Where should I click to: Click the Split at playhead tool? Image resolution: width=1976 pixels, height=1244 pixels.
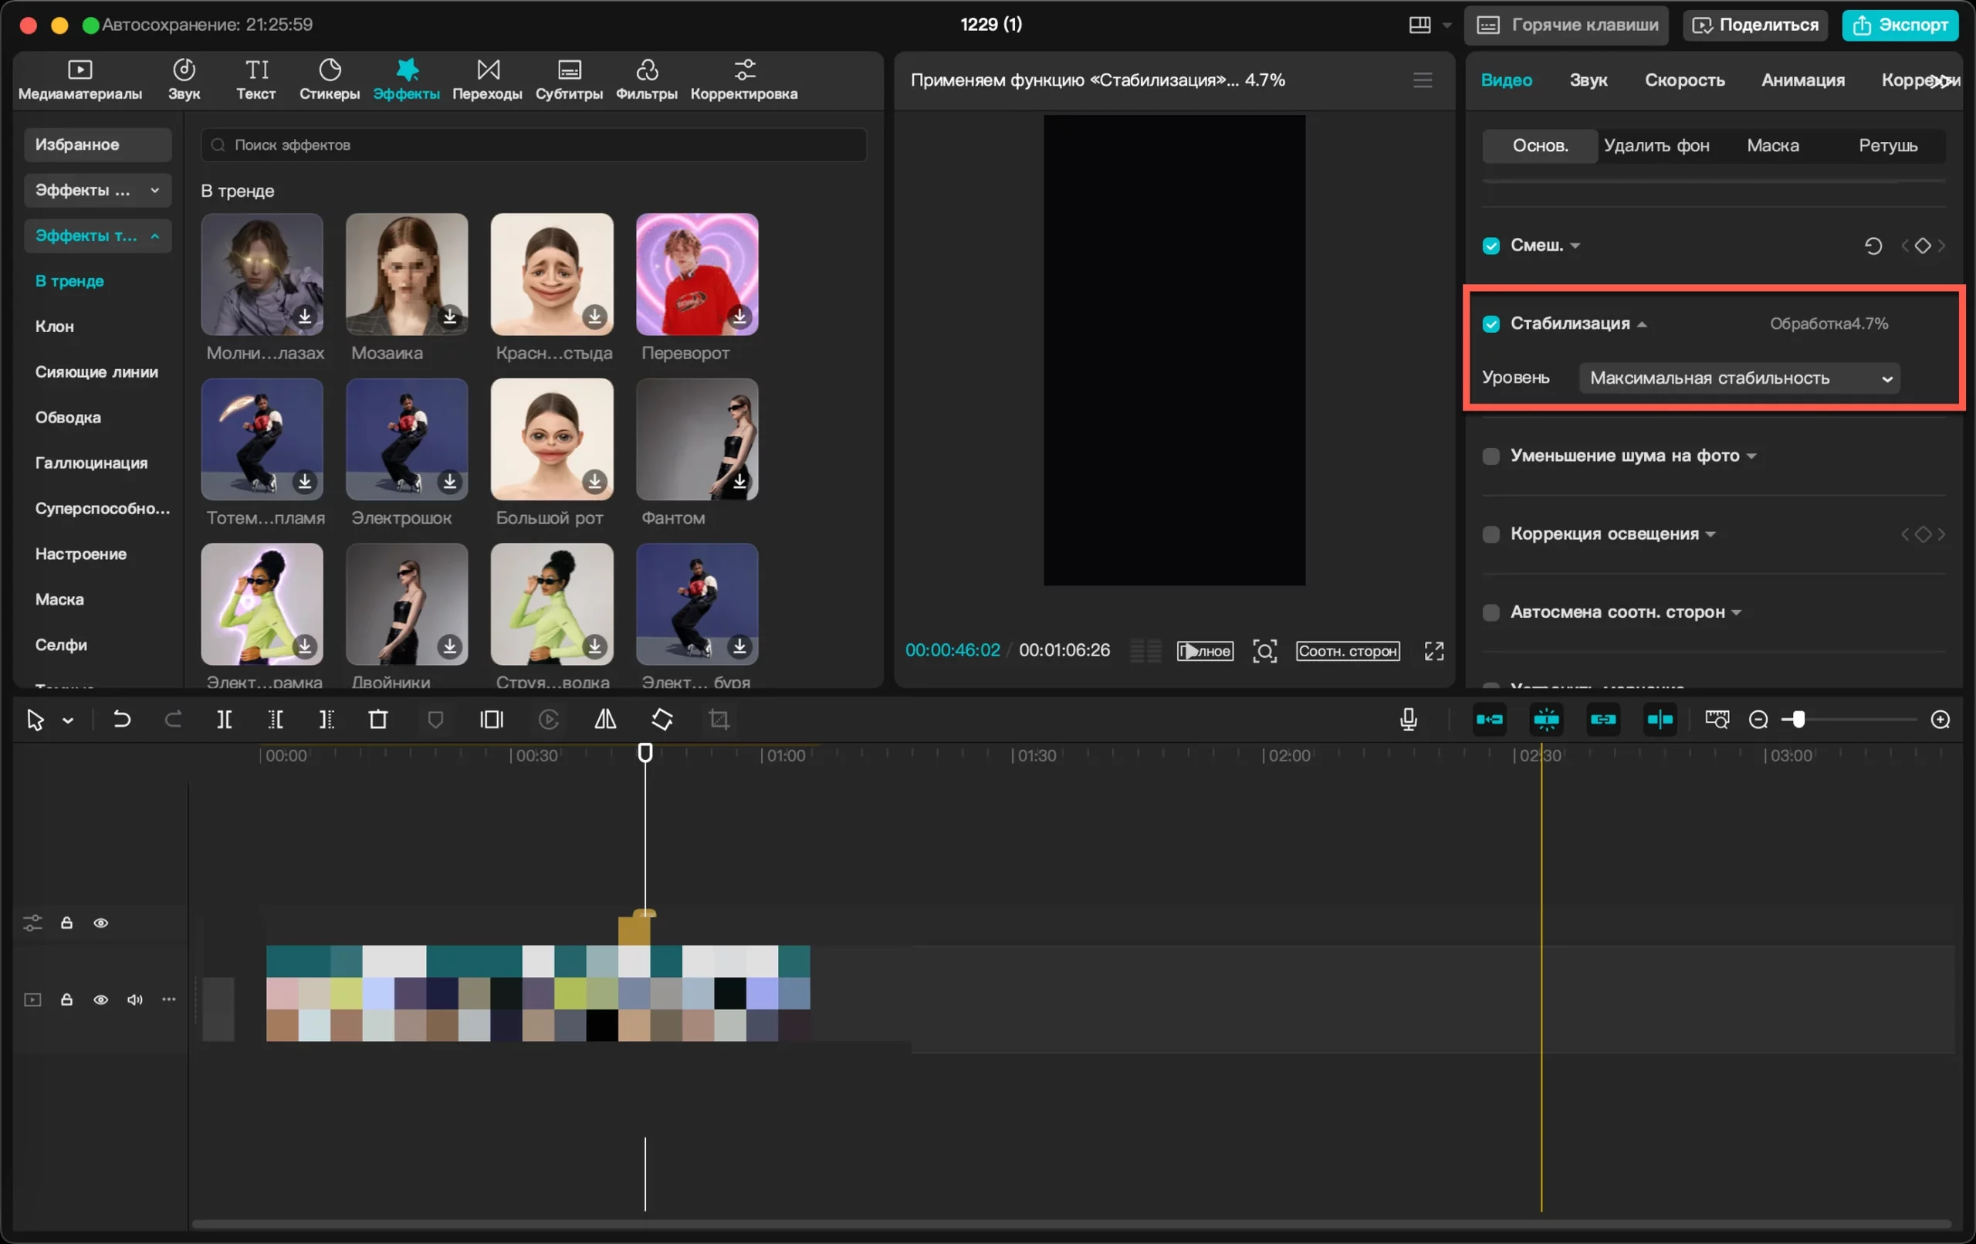pos(224,720)
